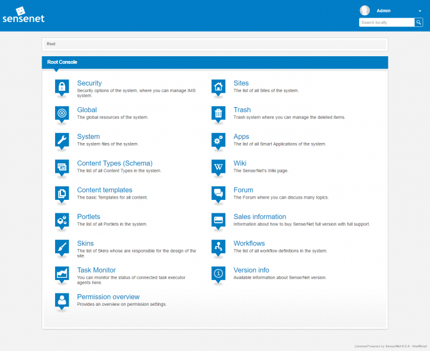Click the Admin user avatar
Image resolution: width=430 pixels, height=351 pixels.
tap(365, 11)
